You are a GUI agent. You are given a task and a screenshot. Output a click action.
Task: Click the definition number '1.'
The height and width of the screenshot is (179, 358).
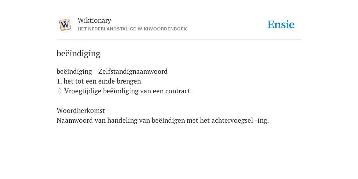point(59,81)
